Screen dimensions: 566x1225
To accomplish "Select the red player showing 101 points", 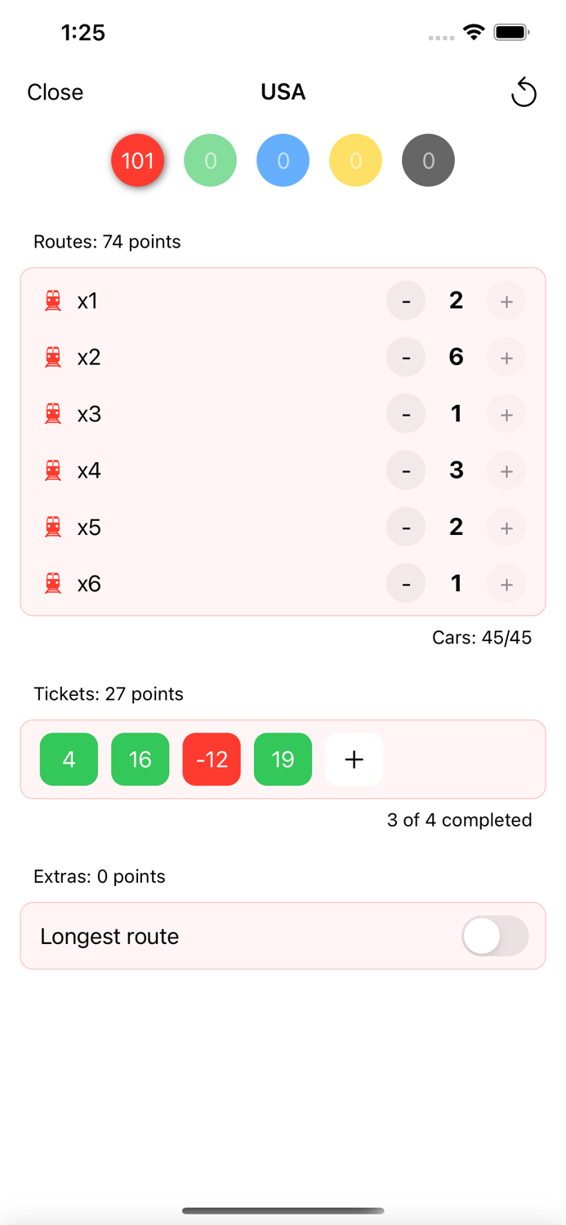I will pos(137,160).
